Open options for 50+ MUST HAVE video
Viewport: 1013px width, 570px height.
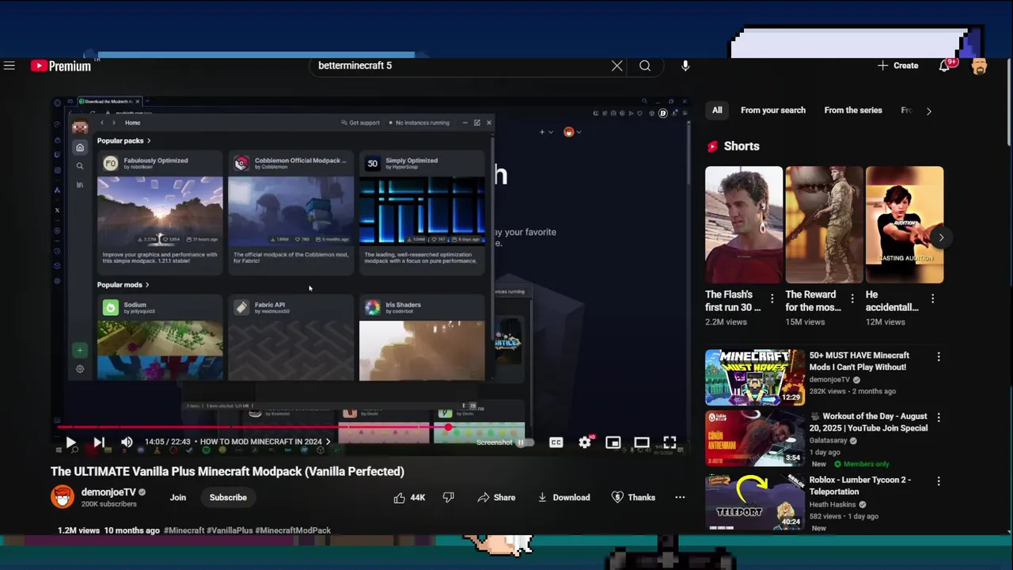coord(939,357)
